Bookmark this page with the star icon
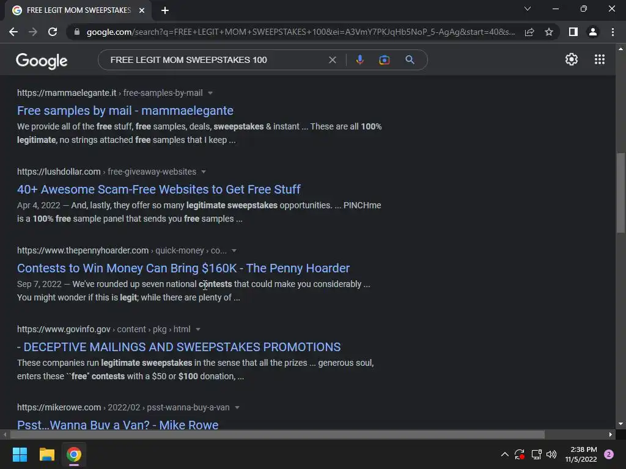This screenshot has height=469, width=626. (x=549, y=32)
